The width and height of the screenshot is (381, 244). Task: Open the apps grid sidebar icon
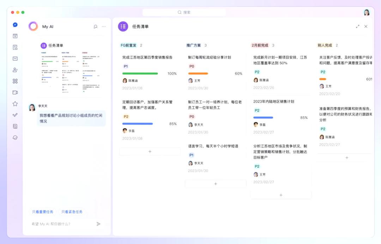point(15,81)
